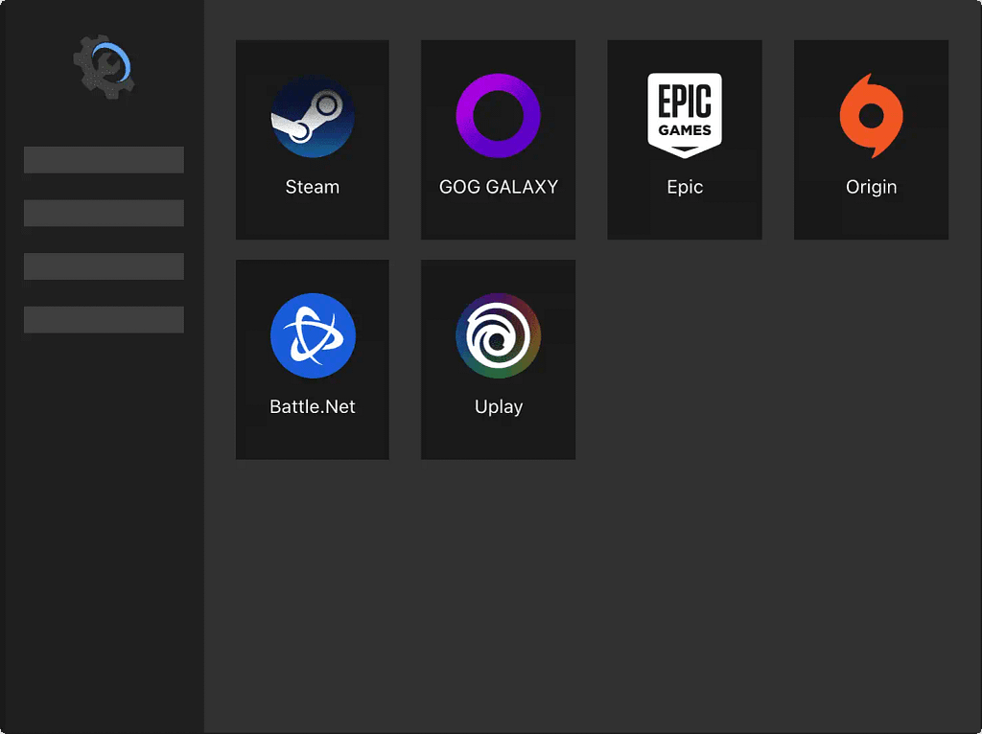Click blank space below Uplay label in tile
This screenshot has height=734, width=982.
pos(498,437)
